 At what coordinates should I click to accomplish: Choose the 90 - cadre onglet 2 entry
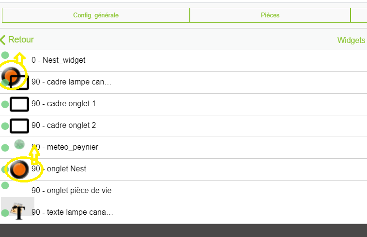(64, 125)
